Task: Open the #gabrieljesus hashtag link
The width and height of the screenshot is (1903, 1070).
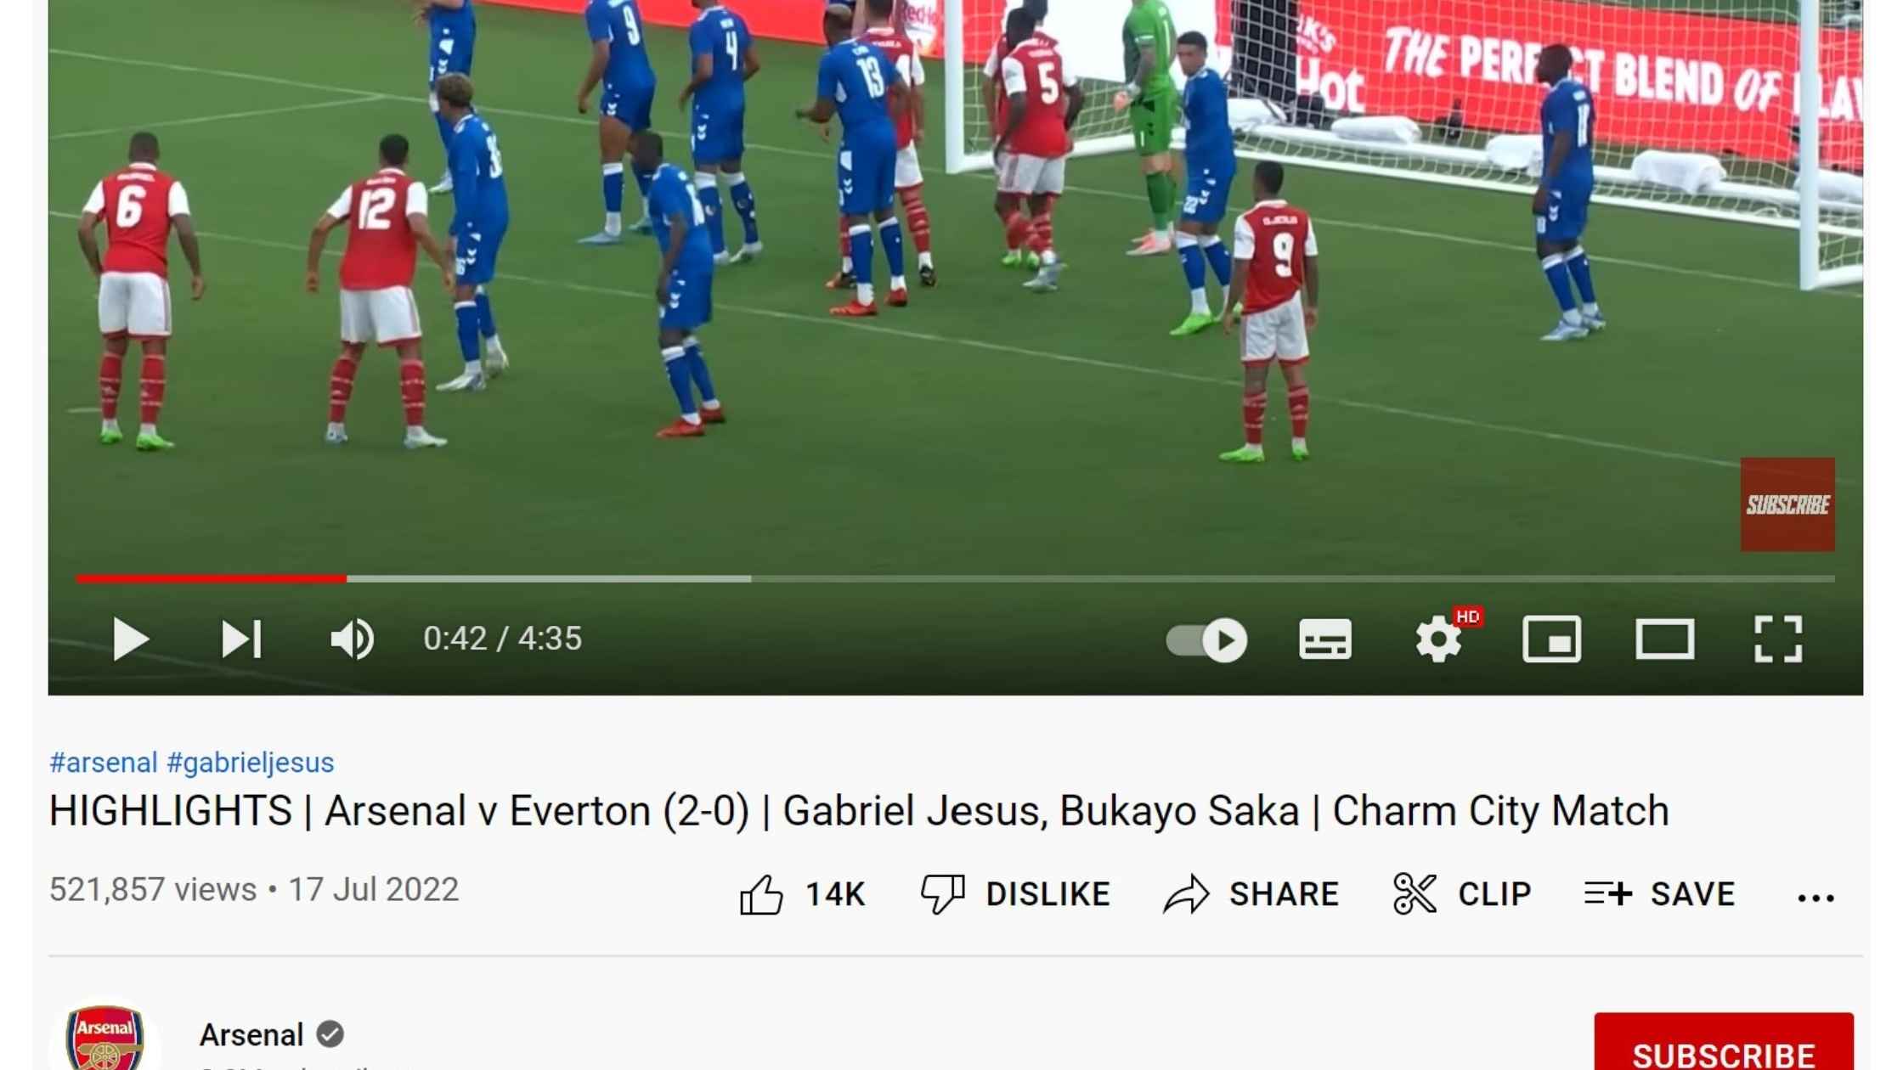Action: [251, 763]
